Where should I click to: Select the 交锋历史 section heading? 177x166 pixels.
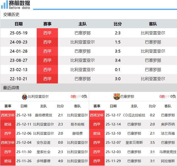click(x=11, y=15)
